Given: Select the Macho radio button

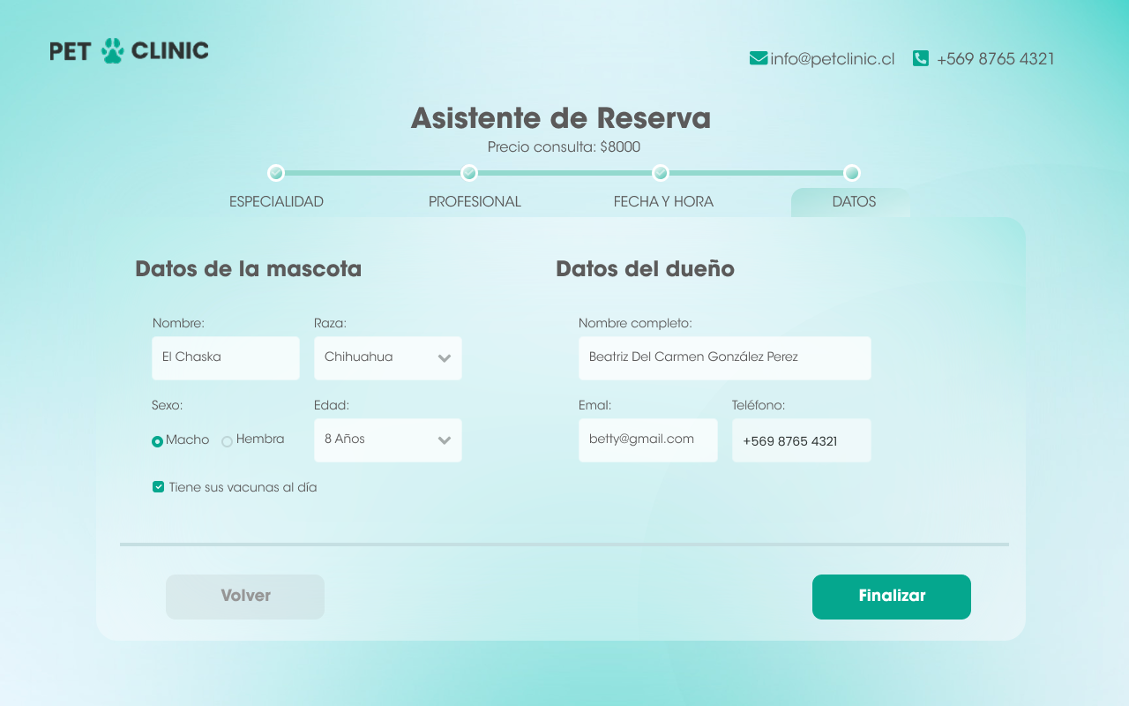Looking at the screenshot, I should [x=157, y=441].
